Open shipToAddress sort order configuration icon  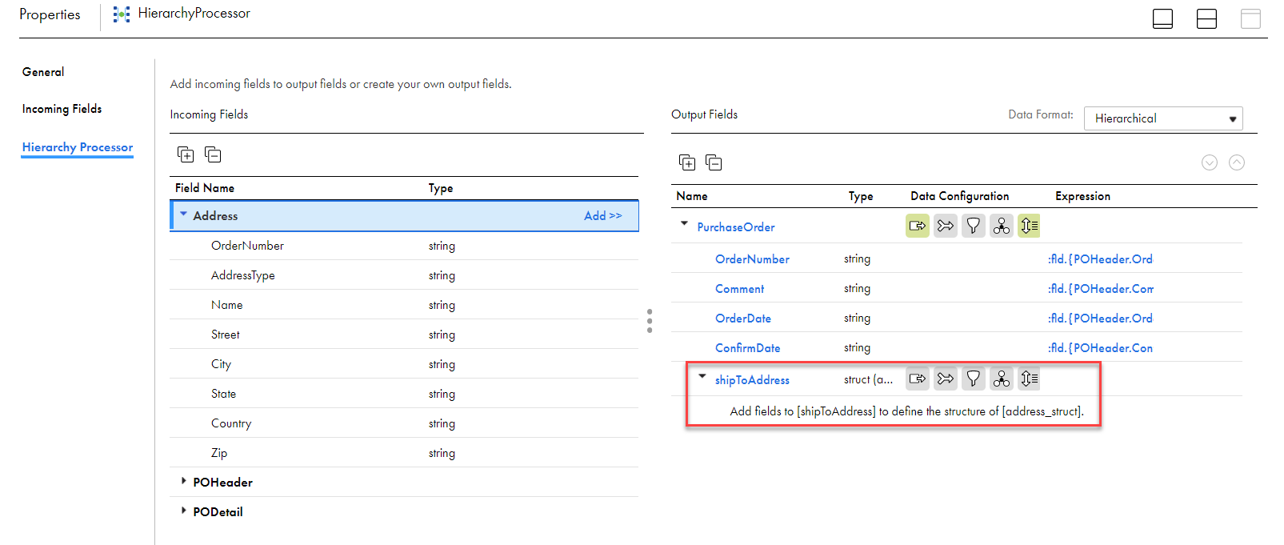click(1030, 379)
